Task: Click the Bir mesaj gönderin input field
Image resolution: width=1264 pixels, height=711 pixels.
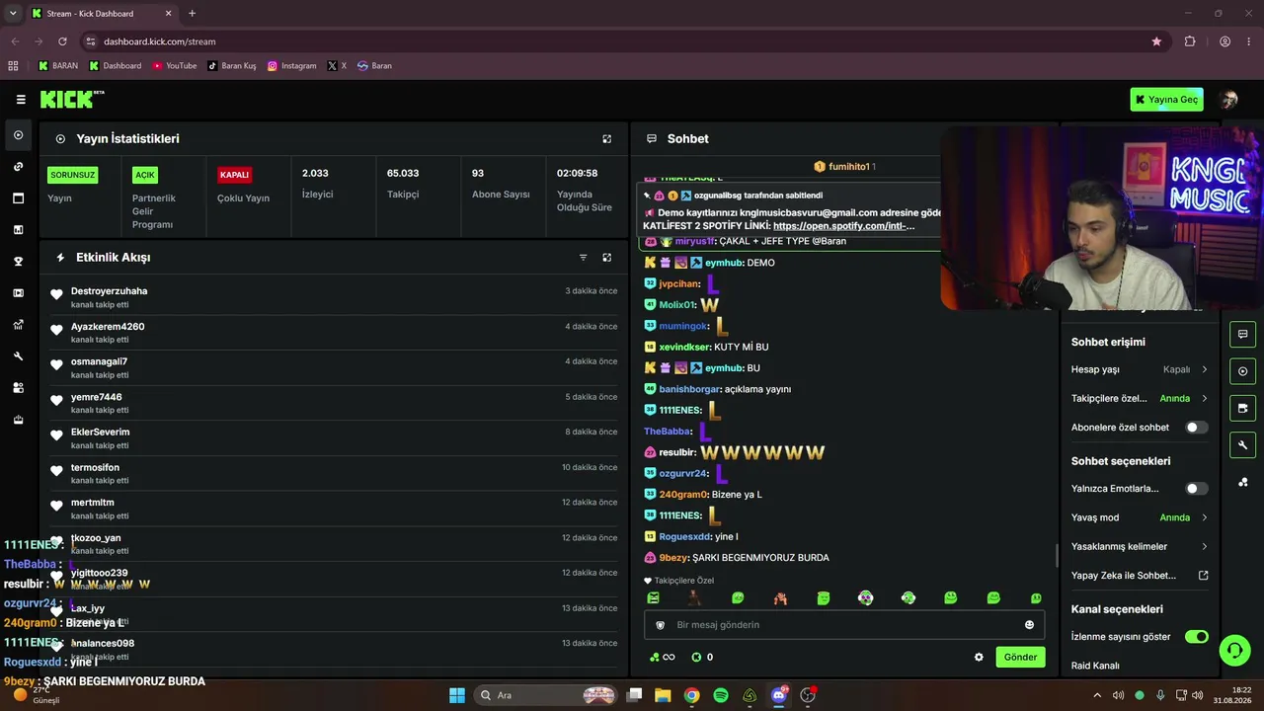Action: (844, 625)
